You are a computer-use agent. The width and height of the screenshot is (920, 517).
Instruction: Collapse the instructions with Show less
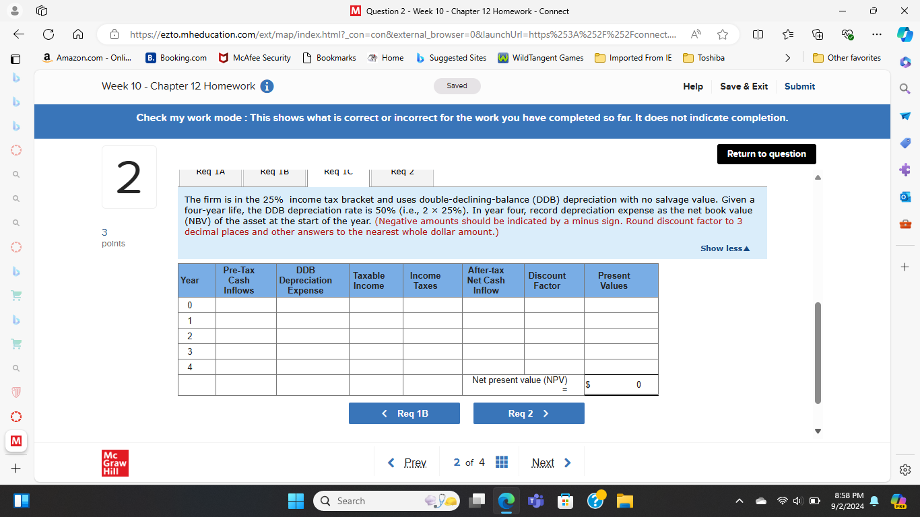725,248
